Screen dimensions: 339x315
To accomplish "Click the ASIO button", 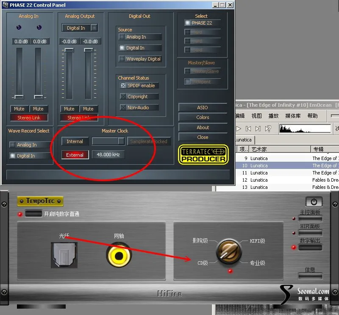I will click(203, 108).
